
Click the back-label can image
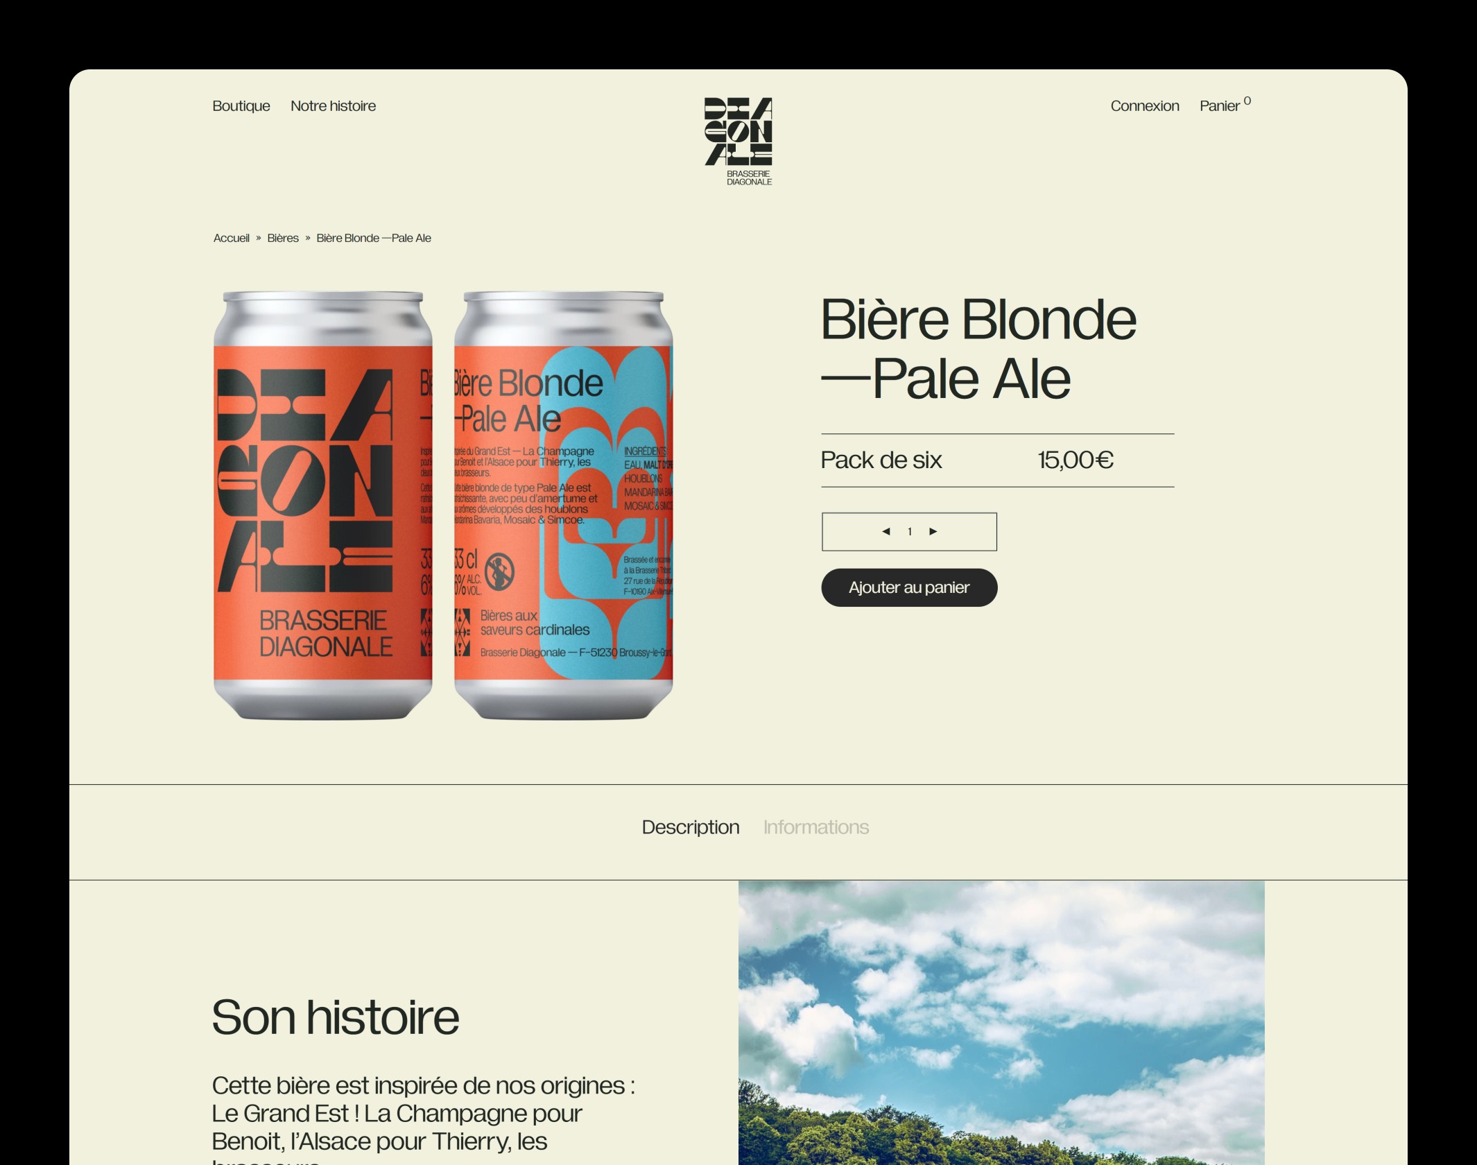tap(563, 506)
